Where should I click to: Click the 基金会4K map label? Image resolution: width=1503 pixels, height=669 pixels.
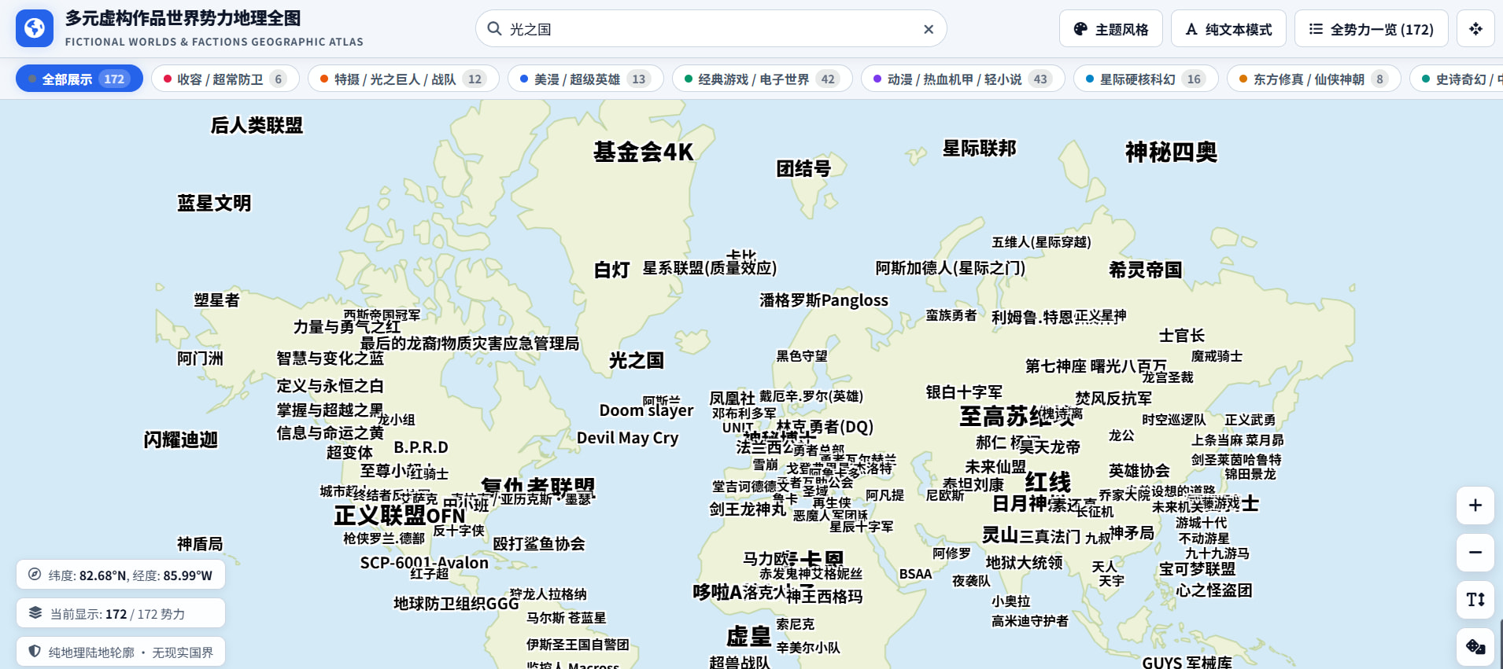point(644,152)
